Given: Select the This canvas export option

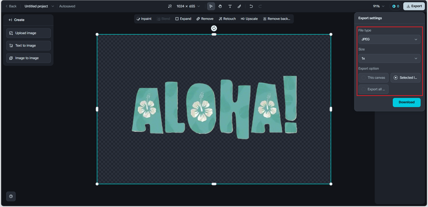Looking at the screenshot, I should (x=373, y=78).
